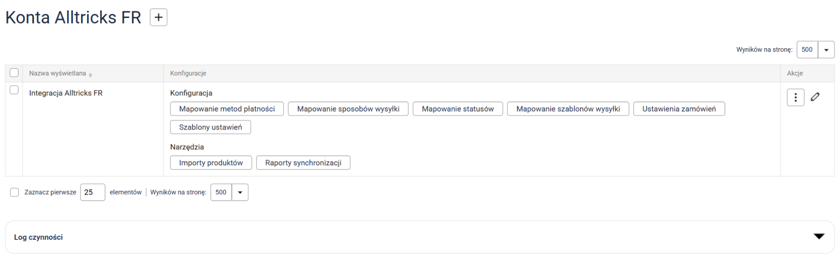
Task: Go to Ustawienia zamówień
Action: pos(679,109)
